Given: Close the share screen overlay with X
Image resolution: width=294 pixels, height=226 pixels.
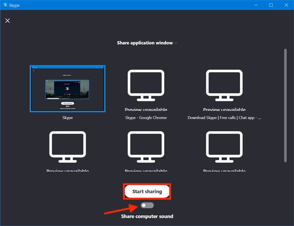Looking at the screenshot, I should pyautogui.click(x=8, y=20).
